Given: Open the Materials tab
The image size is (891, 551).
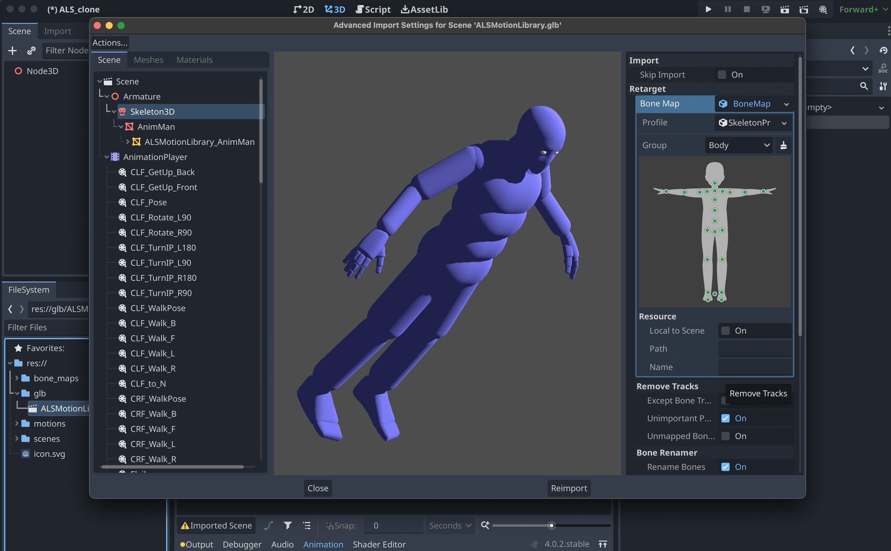Looking at the screenshot, I should click(x=194, y=60).
